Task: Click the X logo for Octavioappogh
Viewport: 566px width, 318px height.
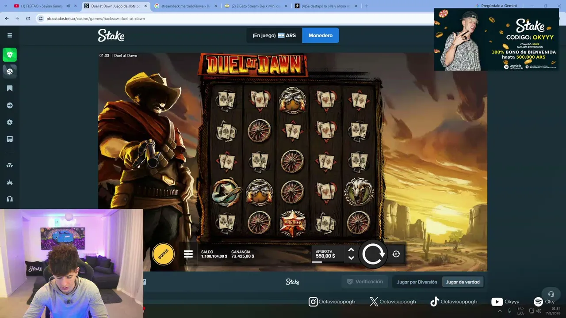Action: [x=374, y=302]
